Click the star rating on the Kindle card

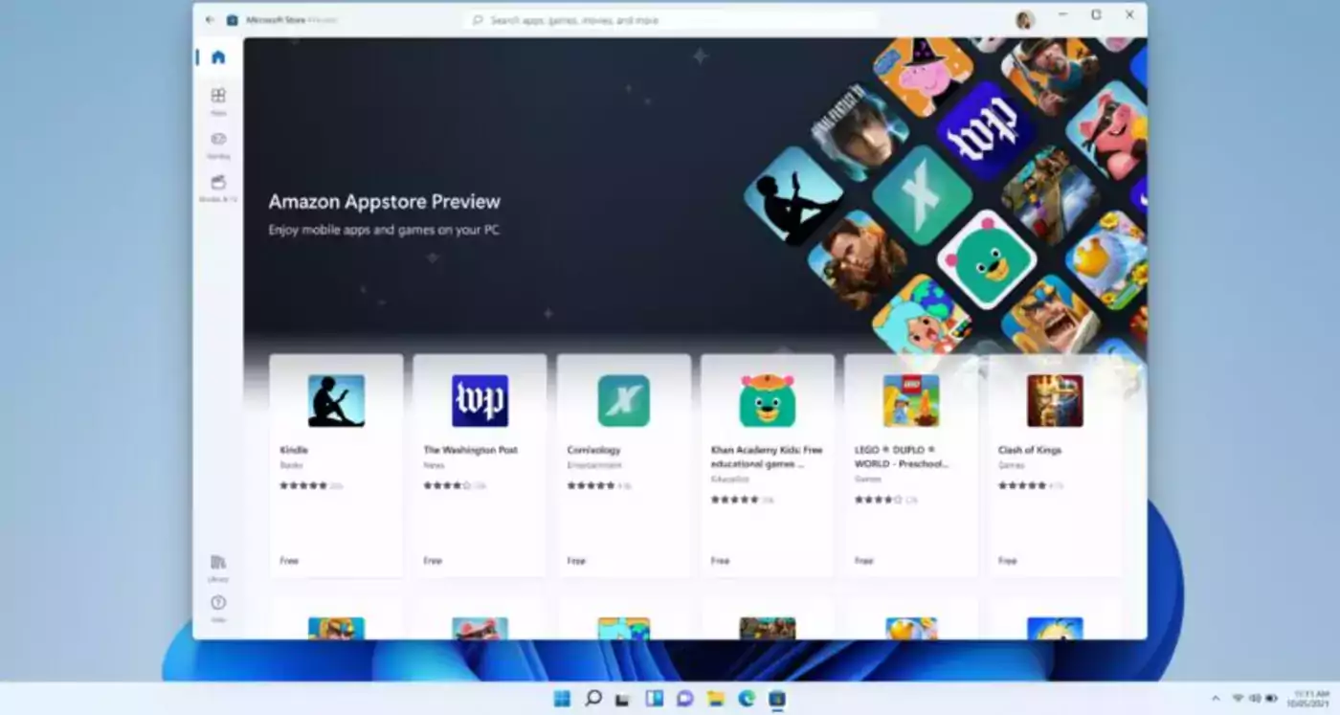point(303,485)
